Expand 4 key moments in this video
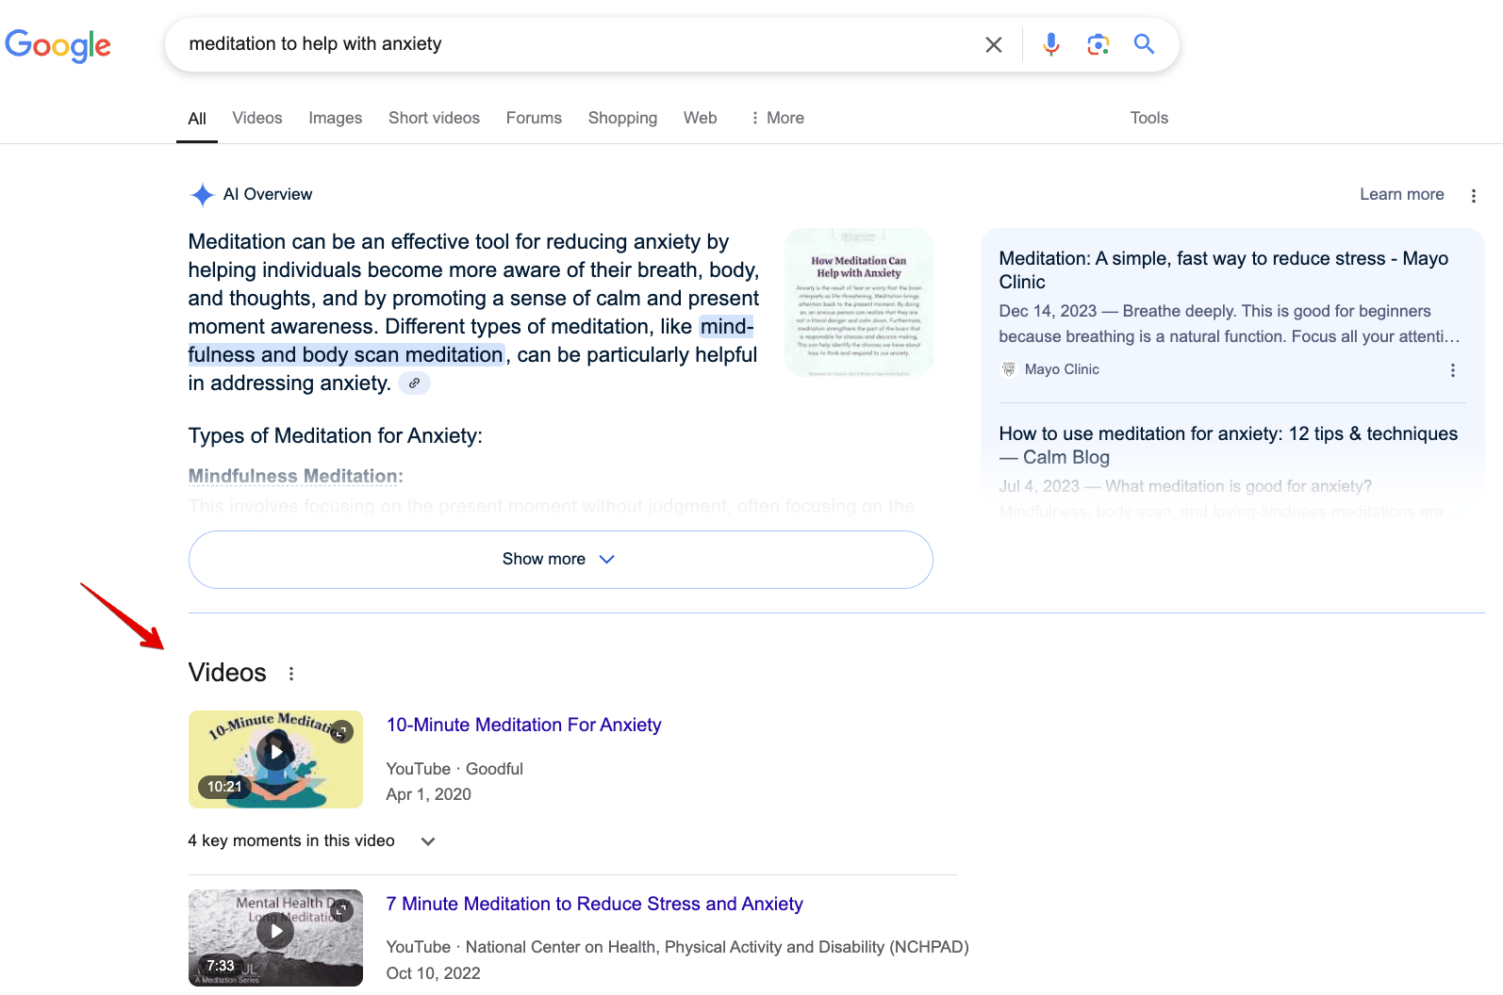 (311, 840)
